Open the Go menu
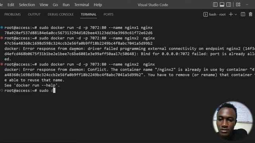This screenshot has height=143, width=255. pyautogui.click(x=55, y=5)
